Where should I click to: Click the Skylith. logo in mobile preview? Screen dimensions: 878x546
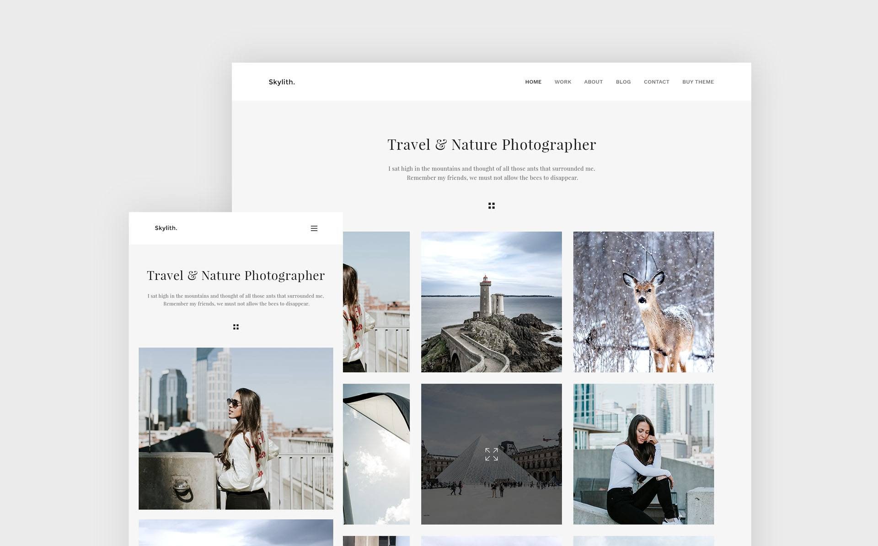[166, 228]
